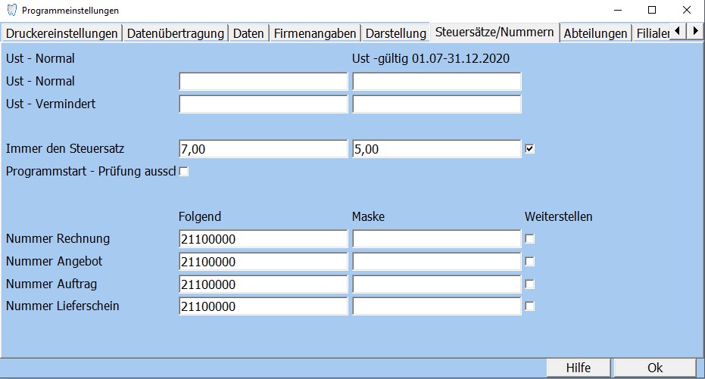
Task: Enable Programmstart Prüfung checkbox
Action: pyautogui.click(x=183, y=172)
